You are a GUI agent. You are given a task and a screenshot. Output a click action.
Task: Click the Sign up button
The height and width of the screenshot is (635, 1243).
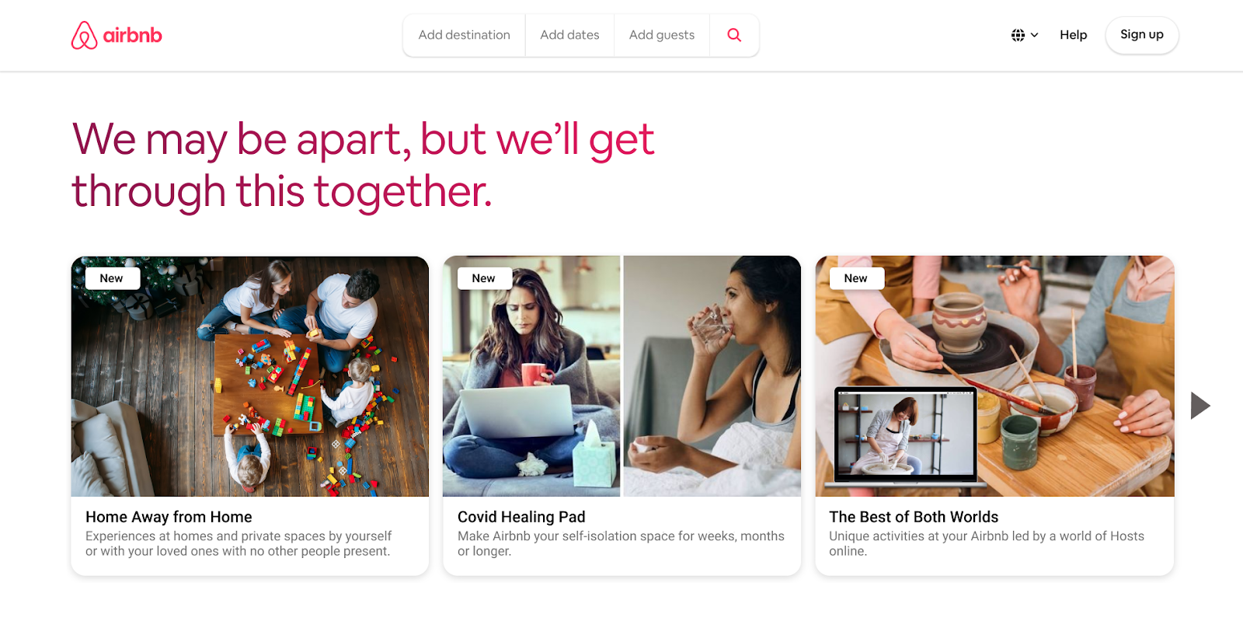1142,35
